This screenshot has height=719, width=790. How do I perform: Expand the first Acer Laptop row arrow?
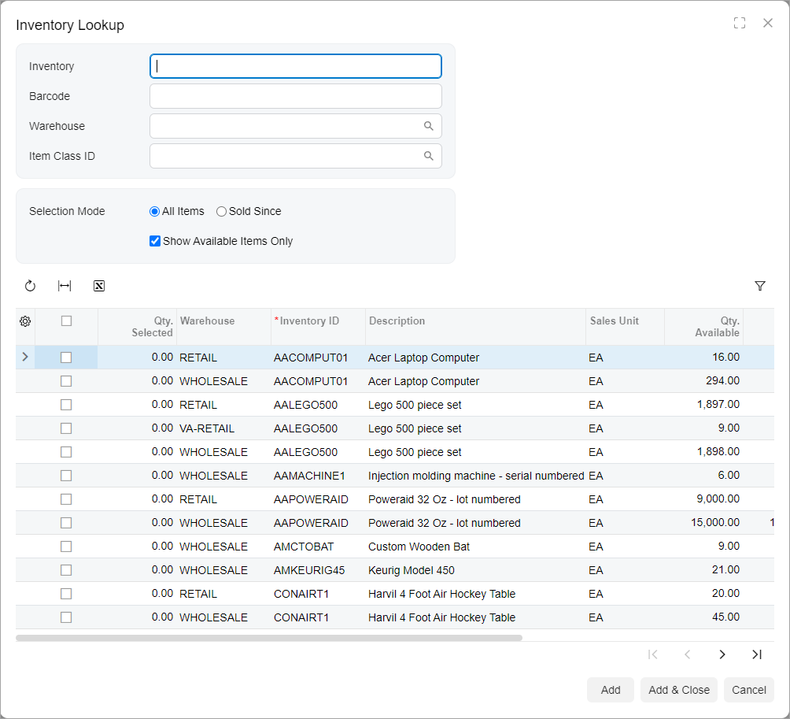[x=25, y=357]
